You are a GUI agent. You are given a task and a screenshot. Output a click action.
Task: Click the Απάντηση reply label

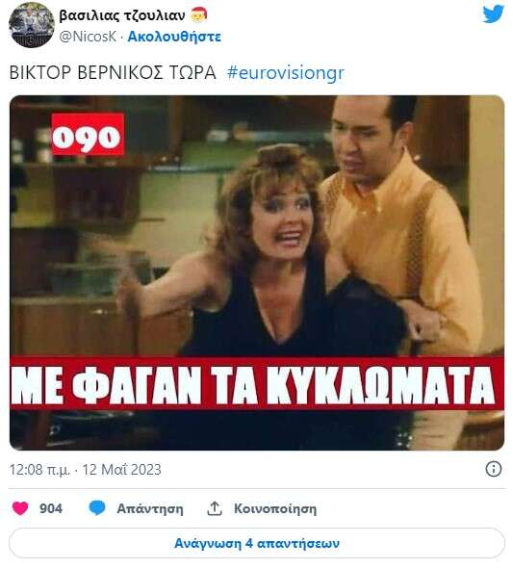[150, 508]
